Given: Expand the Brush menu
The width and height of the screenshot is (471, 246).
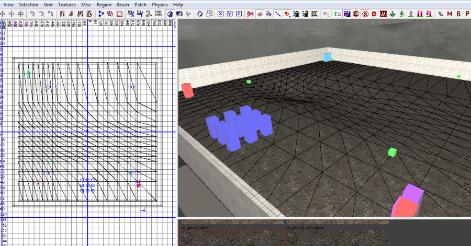Looking at the screenshot, I should pyautogui.click(x=123, y=4).
